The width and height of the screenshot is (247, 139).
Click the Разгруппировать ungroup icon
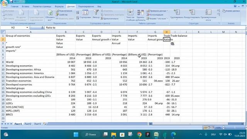pyautogui.click(x=192, y=12)
